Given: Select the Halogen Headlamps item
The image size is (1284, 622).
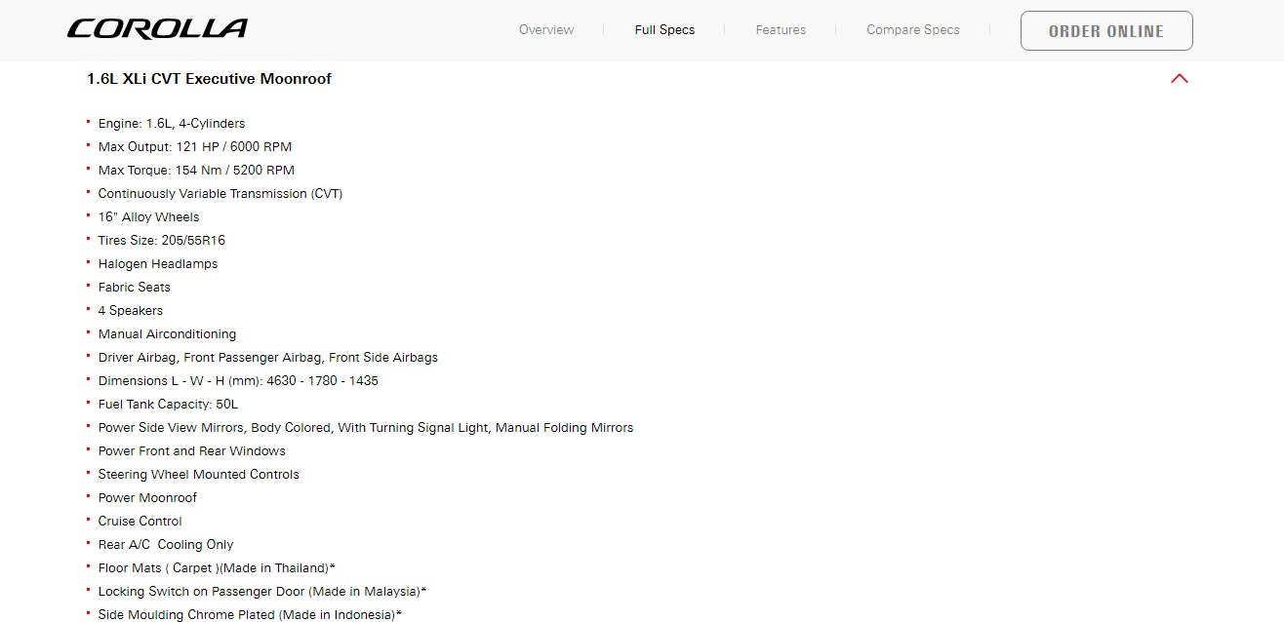Looking at the screenshot, I should pos(158,264).
